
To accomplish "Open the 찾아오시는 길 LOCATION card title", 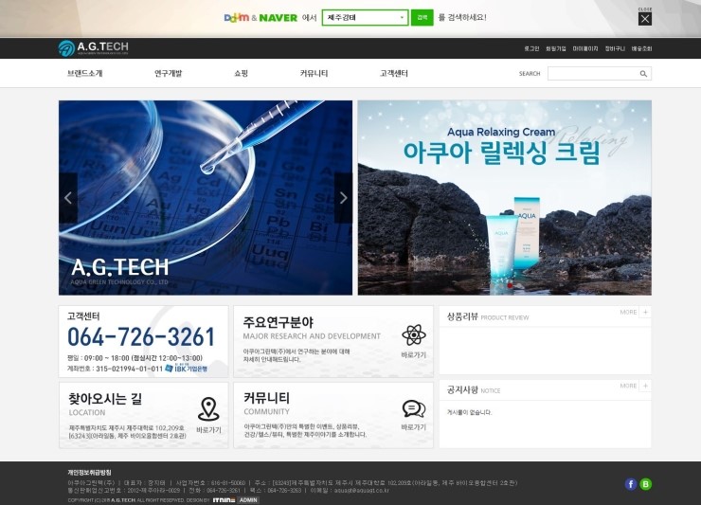I will coord(105,399).
